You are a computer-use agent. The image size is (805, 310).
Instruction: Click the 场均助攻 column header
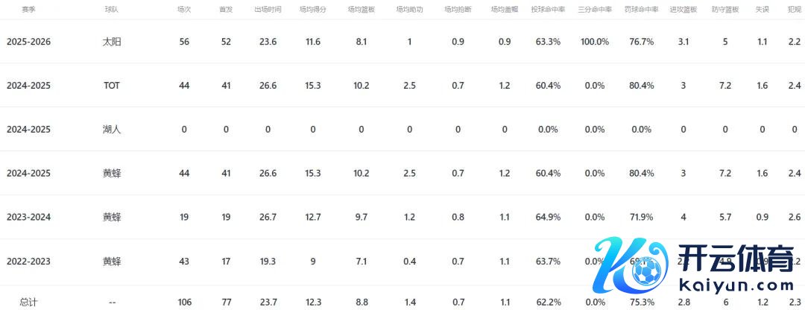coord(409,10)
